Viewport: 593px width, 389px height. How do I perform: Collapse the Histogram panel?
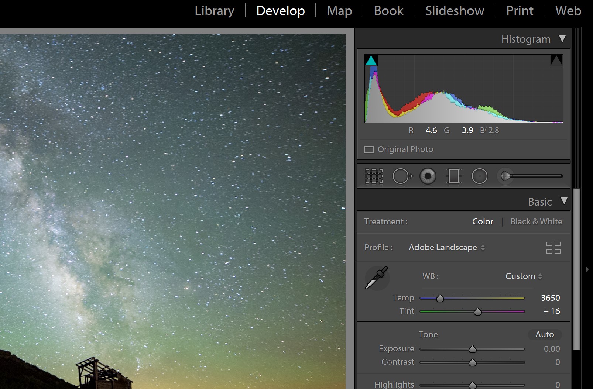563,39
